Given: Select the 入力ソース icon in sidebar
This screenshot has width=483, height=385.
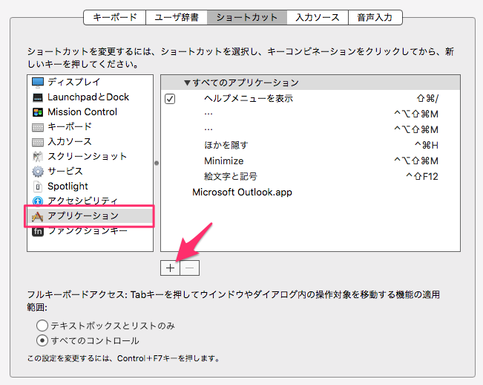Looking at the screenshot, I should tap(38, 142).
